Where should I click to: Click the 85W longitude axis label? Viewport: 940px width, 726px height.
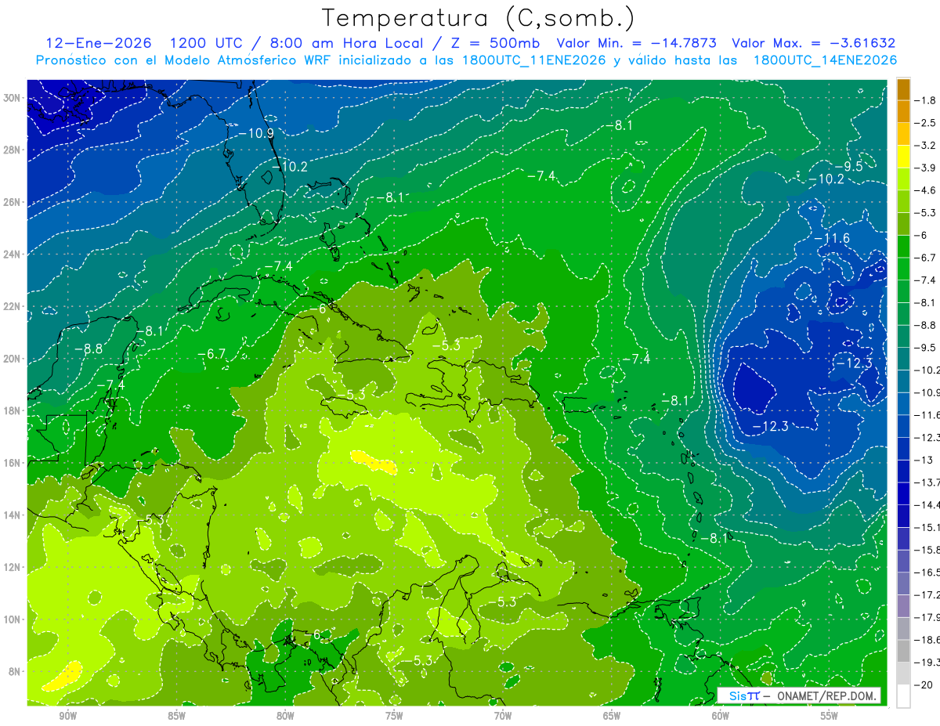176,716
